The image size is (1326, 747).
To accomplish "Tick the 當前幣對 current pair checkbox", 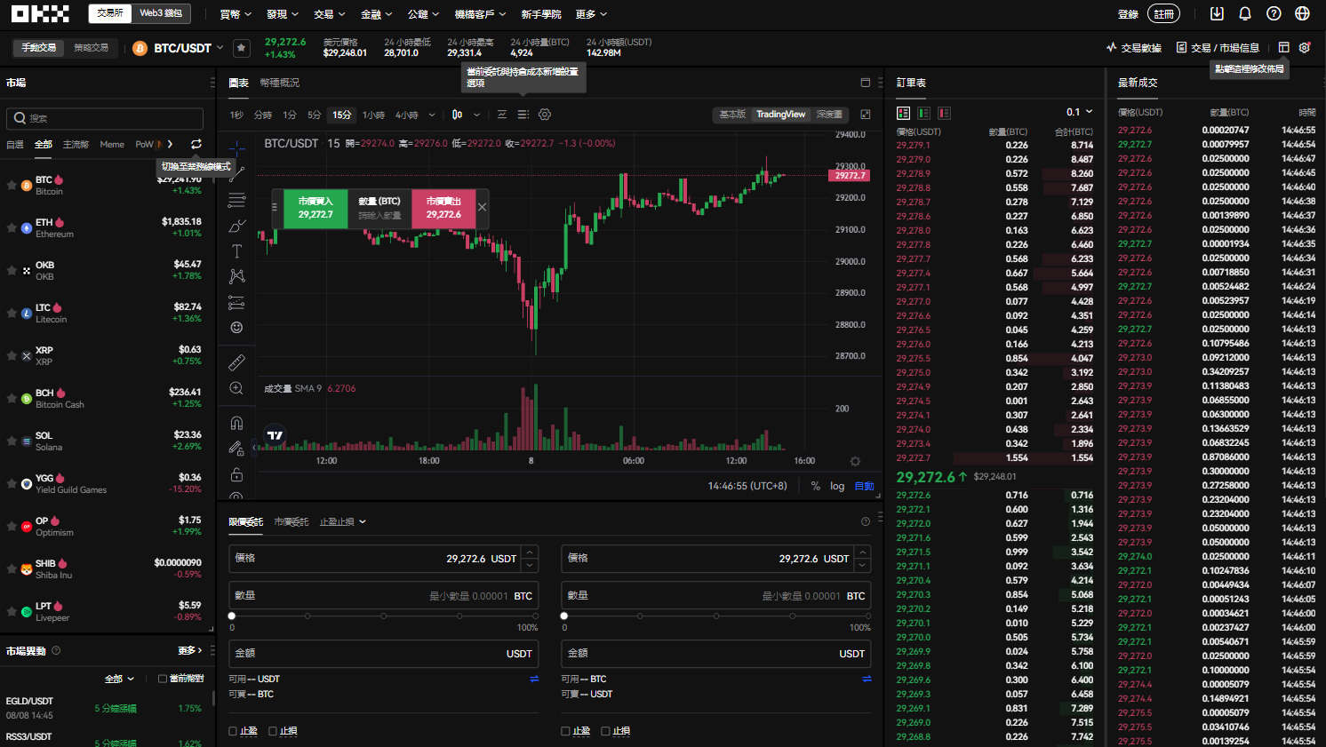I will click(163, 679).
